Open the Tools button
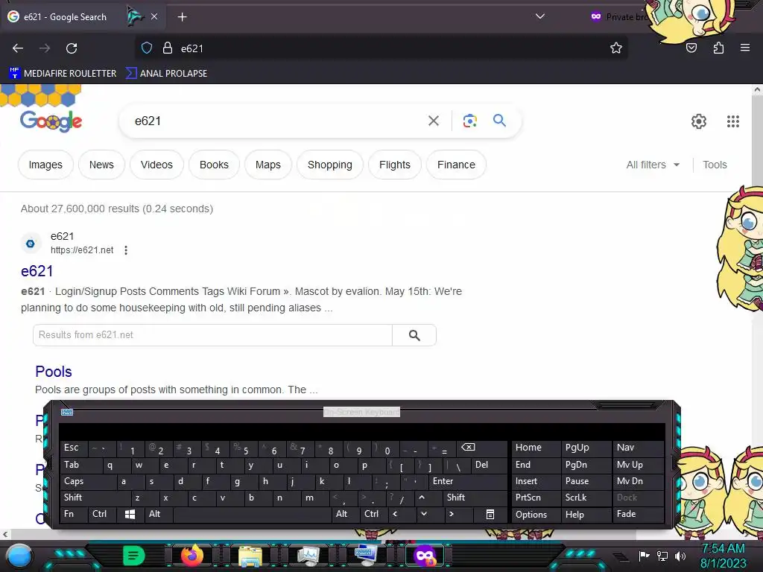Screen dimensions: 763x572 715,165
